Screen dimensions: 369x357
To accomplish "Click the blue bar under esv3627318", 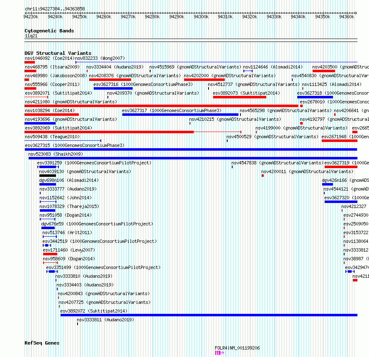I will coord(315,97).
